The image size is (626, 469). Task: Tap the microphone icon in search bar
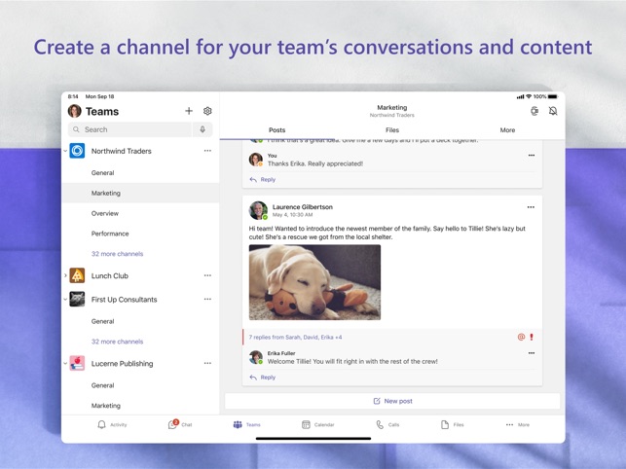click(203, 129)
